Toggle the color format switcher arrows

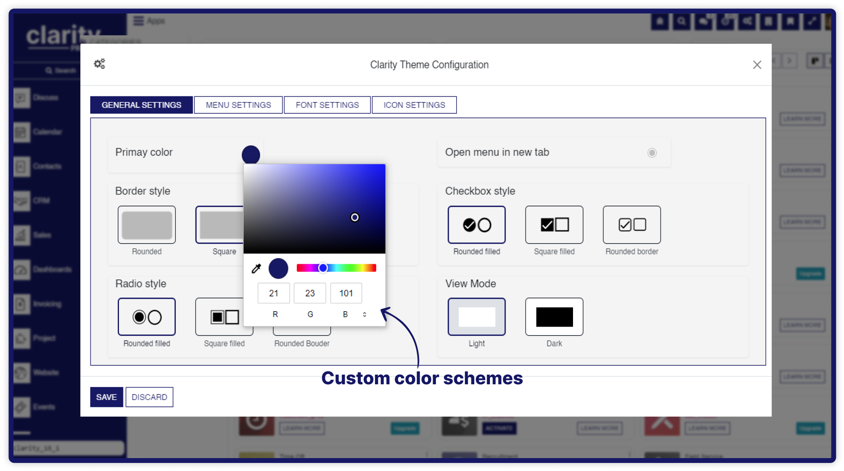pyautogui.click(x=365, y=314)
